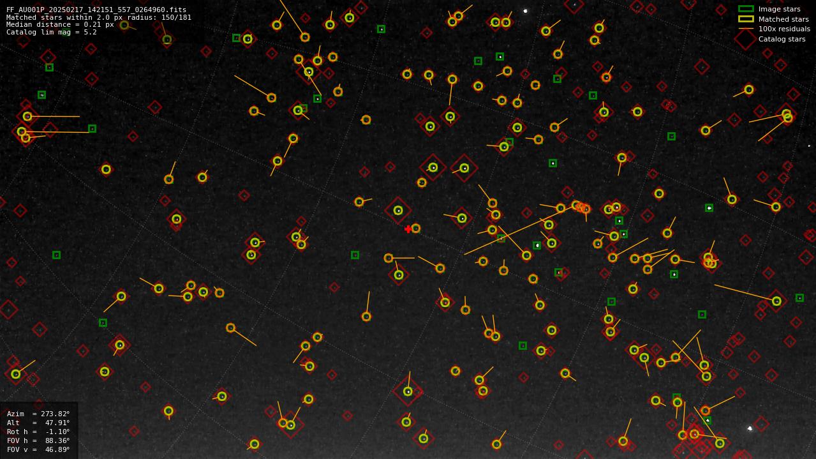Click the '100x residuals' legend label
Image resolution: width=816 pixels, height=459 pixels.
784,29
